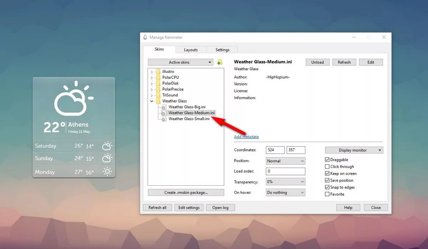
Task: Click the PolarCPU folder icon
Action: click(158, 77)
